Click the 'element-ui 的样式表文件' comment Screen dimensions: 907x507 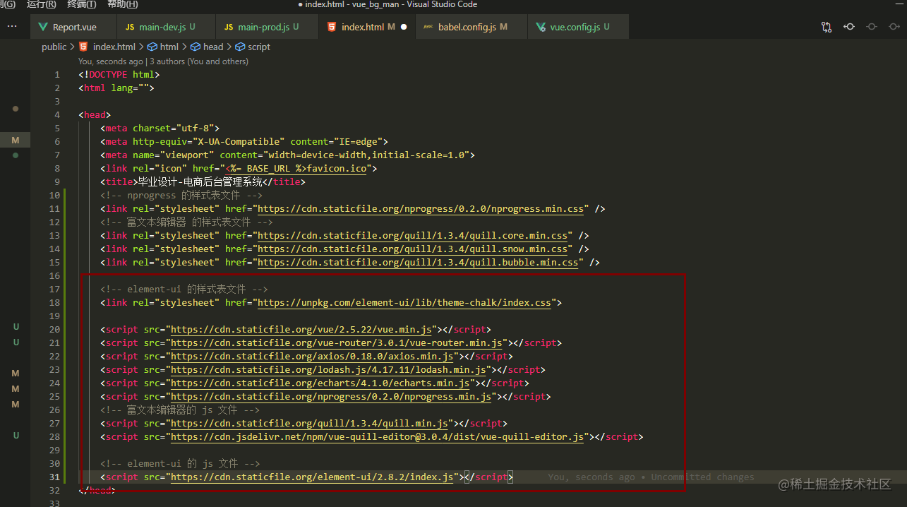(x=184, y=290)
